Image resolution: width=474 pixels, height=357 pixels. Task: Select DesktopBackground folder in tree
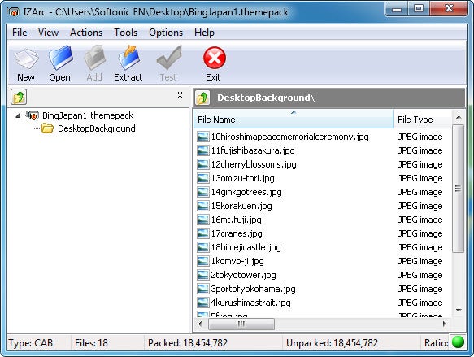point(97,128)
